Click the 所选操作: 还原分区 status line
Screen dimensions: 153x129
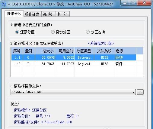coord(30,110)
